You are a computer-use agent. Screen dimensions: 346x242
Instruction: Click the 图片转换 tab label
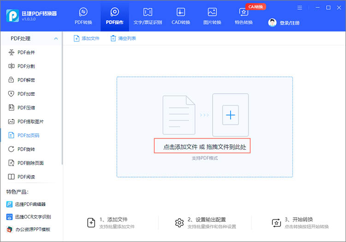[212, 23]
